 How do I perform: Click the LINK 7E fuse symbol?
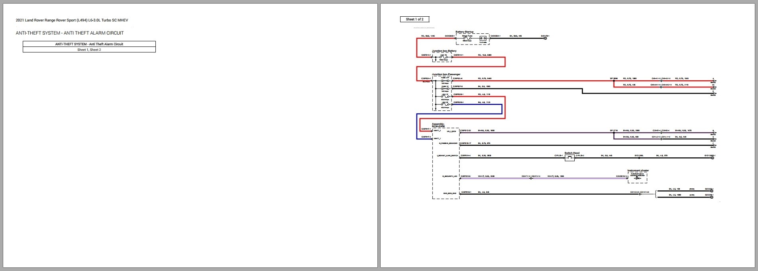[444, 57]
